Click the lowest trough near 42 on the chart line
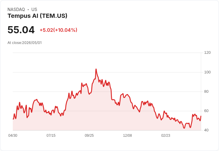 point(184,128)
